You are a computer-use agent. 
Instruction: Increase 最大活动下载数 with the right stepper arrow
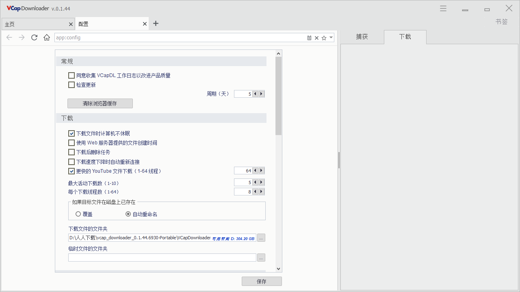261,182
